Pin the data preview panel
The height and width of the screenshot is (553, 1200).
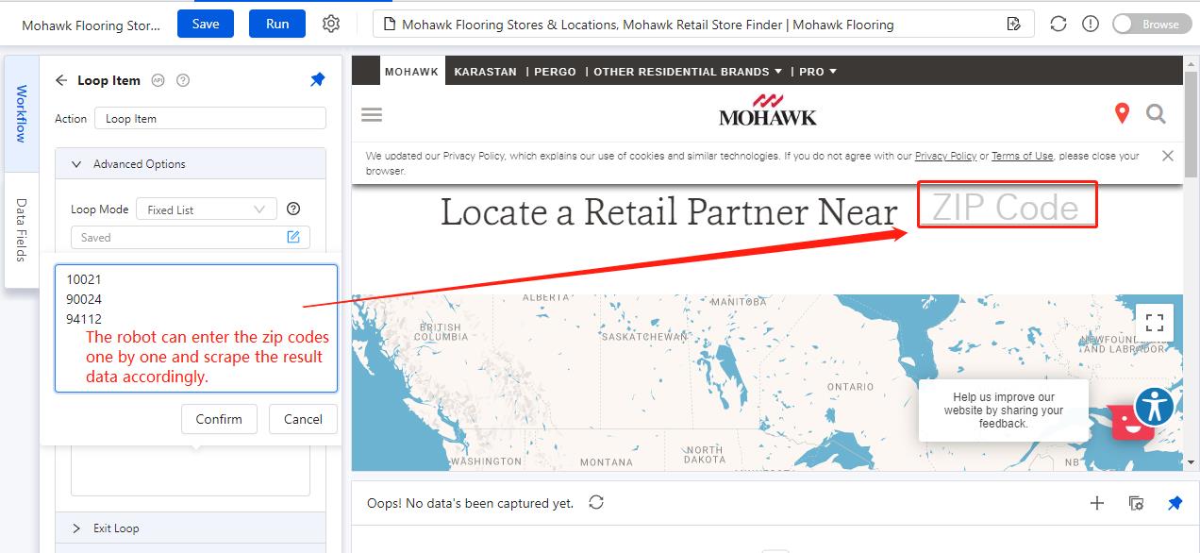pyautogui.click(x=1175, y=503)
